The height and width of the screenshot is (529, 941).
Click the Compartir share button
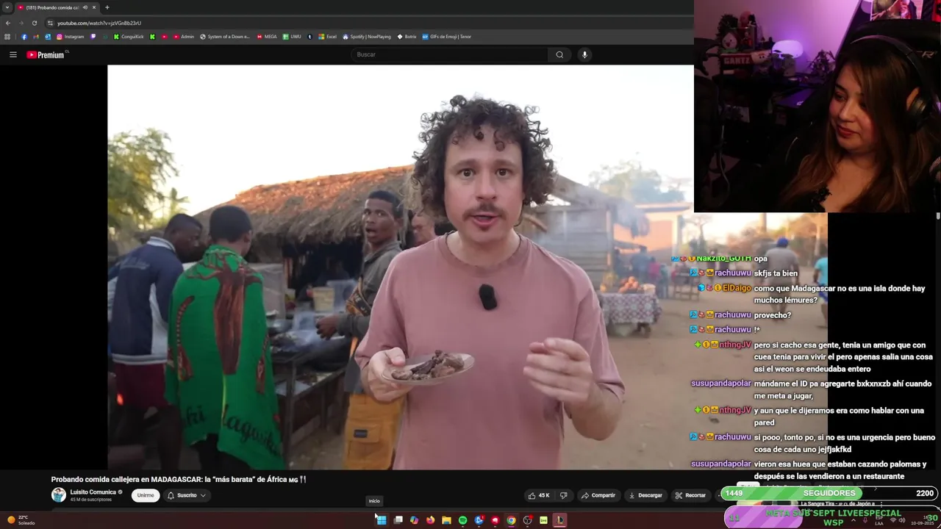(x=598, y=495)
